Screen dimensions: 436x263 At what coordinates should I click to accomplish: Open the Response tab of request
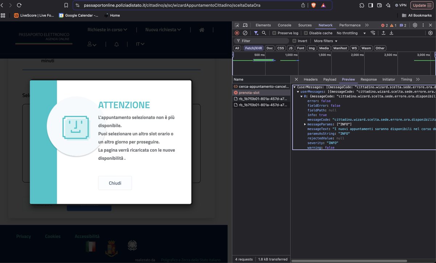click(368, 79)
